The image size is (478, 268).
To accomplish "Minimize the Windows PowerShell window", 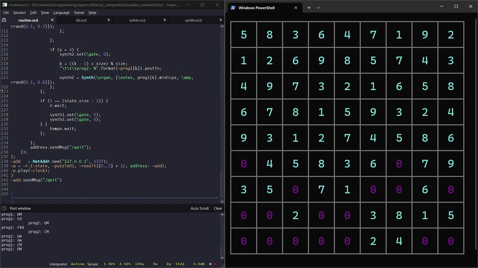I will [441, 6].
